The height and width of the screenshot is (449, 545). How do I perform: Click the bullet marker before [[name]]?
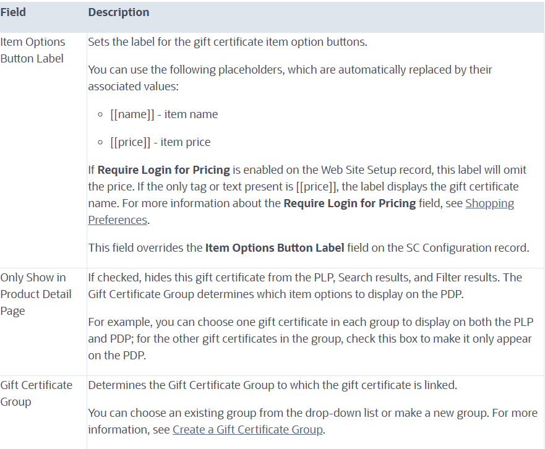click(101, 114)
